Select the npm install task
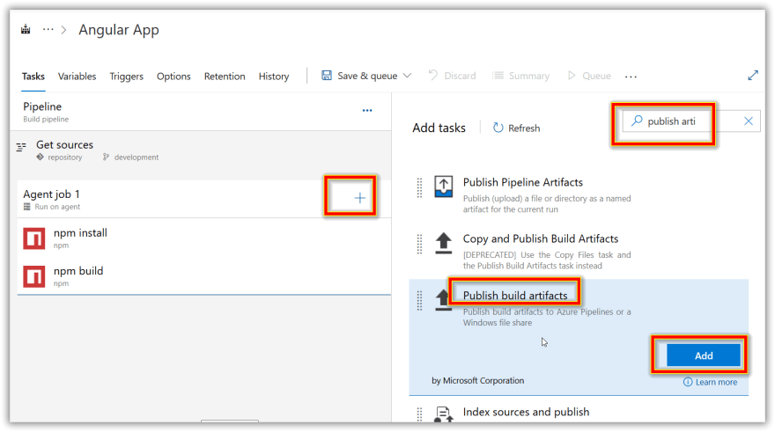775x432 pixels. pyautogui.click(x=204, y=238)
